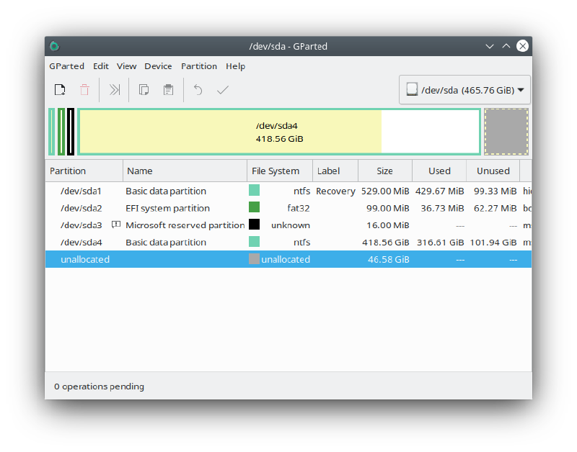Open the /dev/sda device selector dropdown

(464, 90)
